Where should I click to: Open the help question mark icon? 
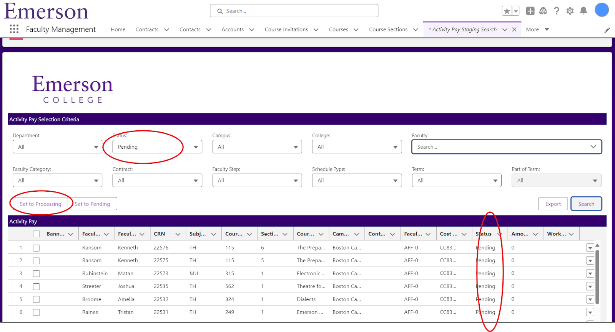click(557, 11)
